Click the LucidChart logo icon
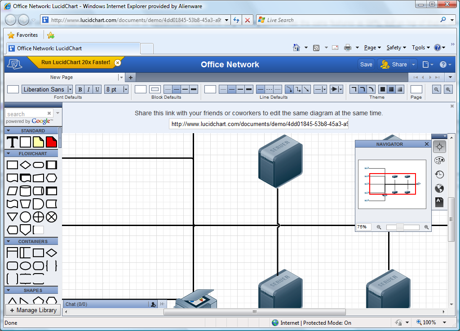The image size is (460, 331). (x=15, y=64)
